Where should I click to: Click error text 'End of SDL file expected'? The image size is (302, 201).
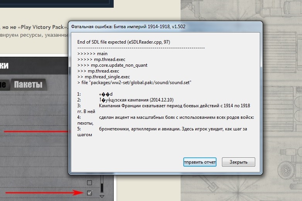click(x=101, y=42)
